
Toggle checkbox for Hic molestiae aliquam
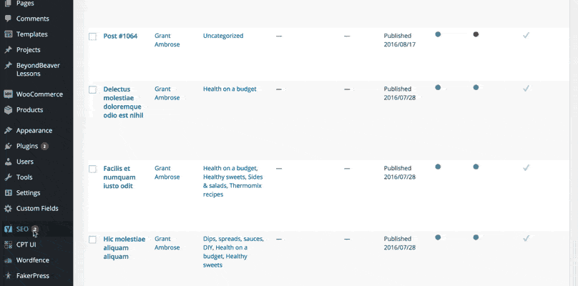click(x=92, y=240)
